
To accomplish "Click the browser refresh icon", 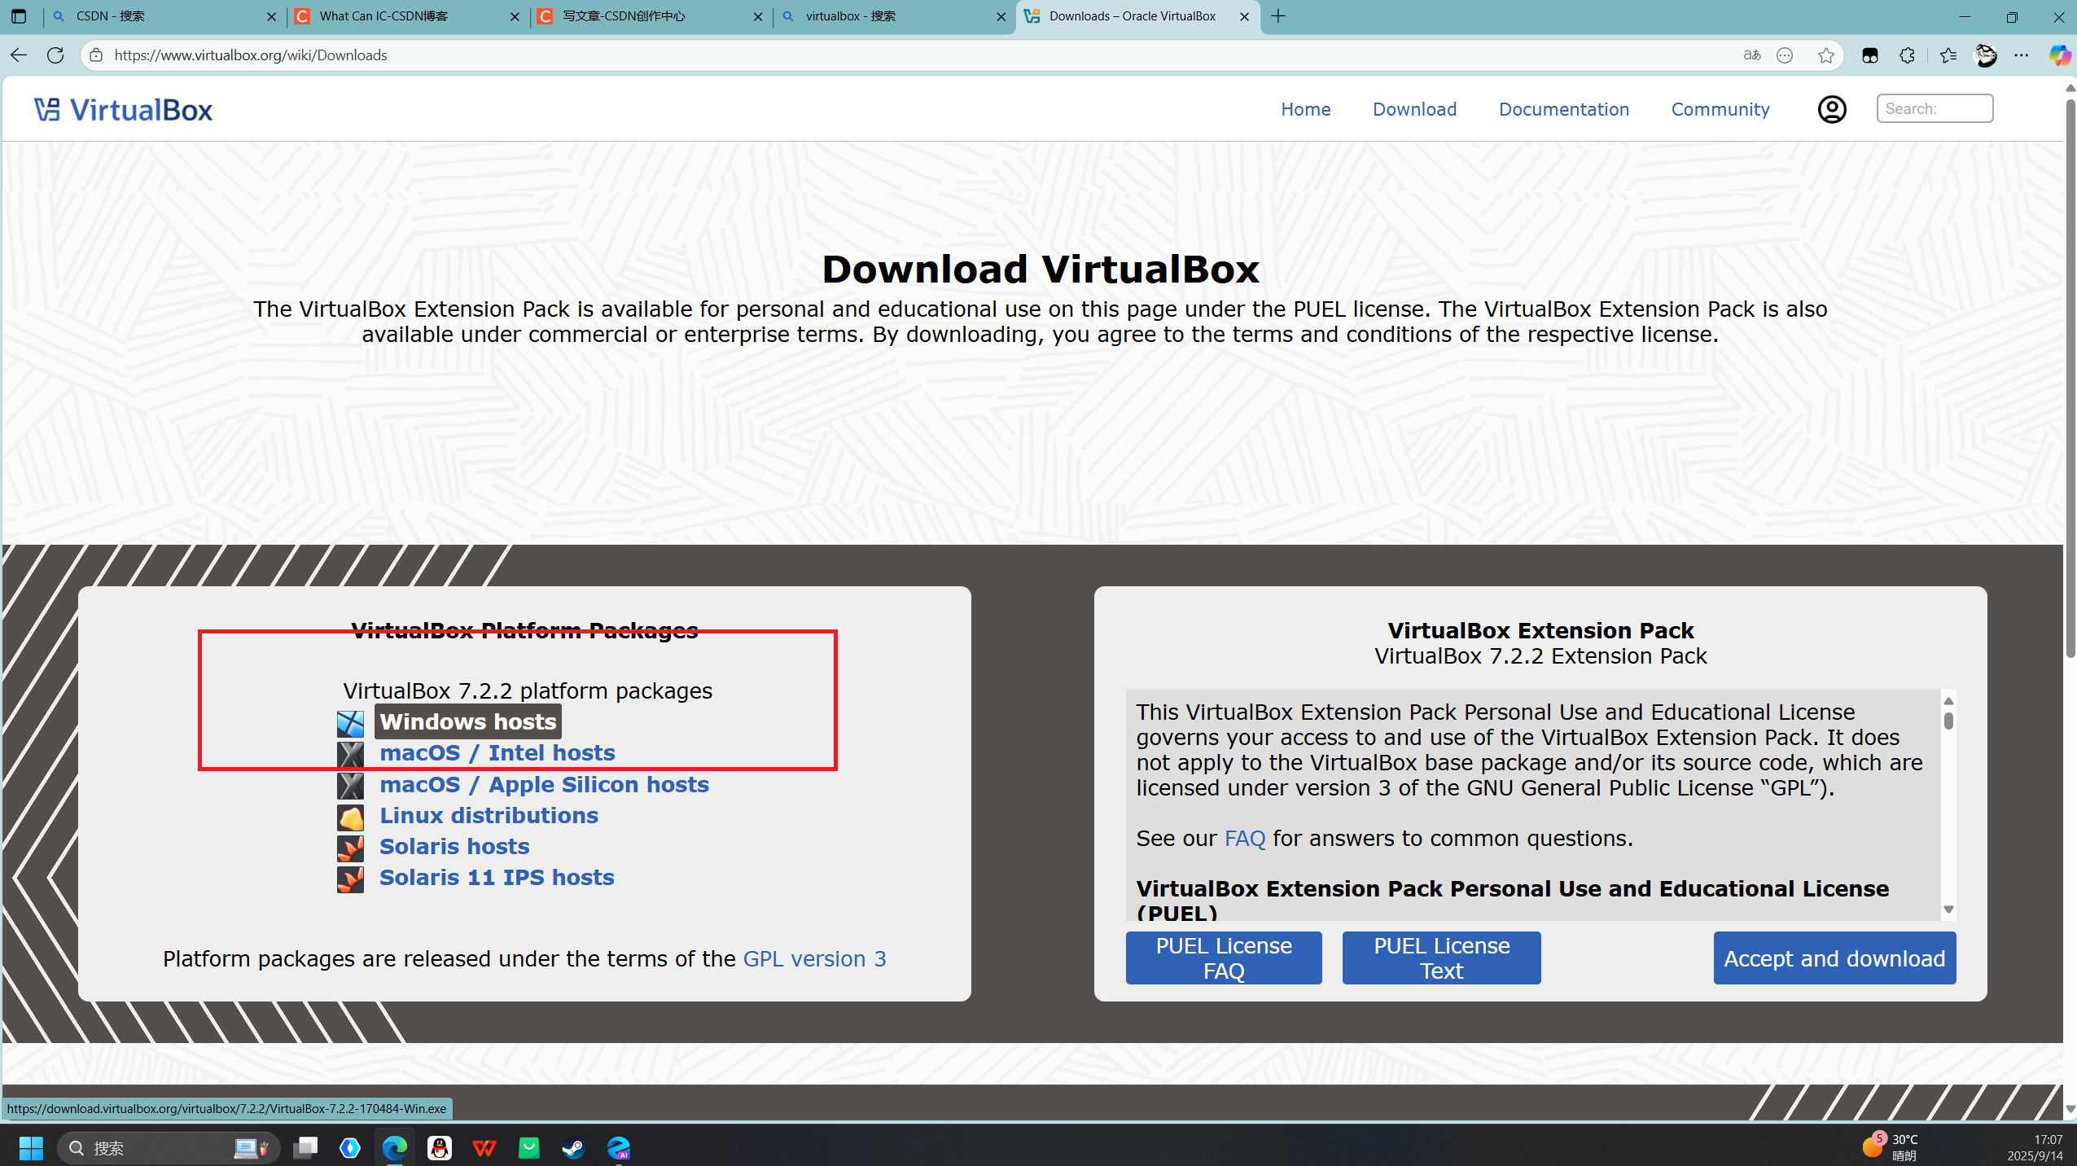I will click(55, 55).
